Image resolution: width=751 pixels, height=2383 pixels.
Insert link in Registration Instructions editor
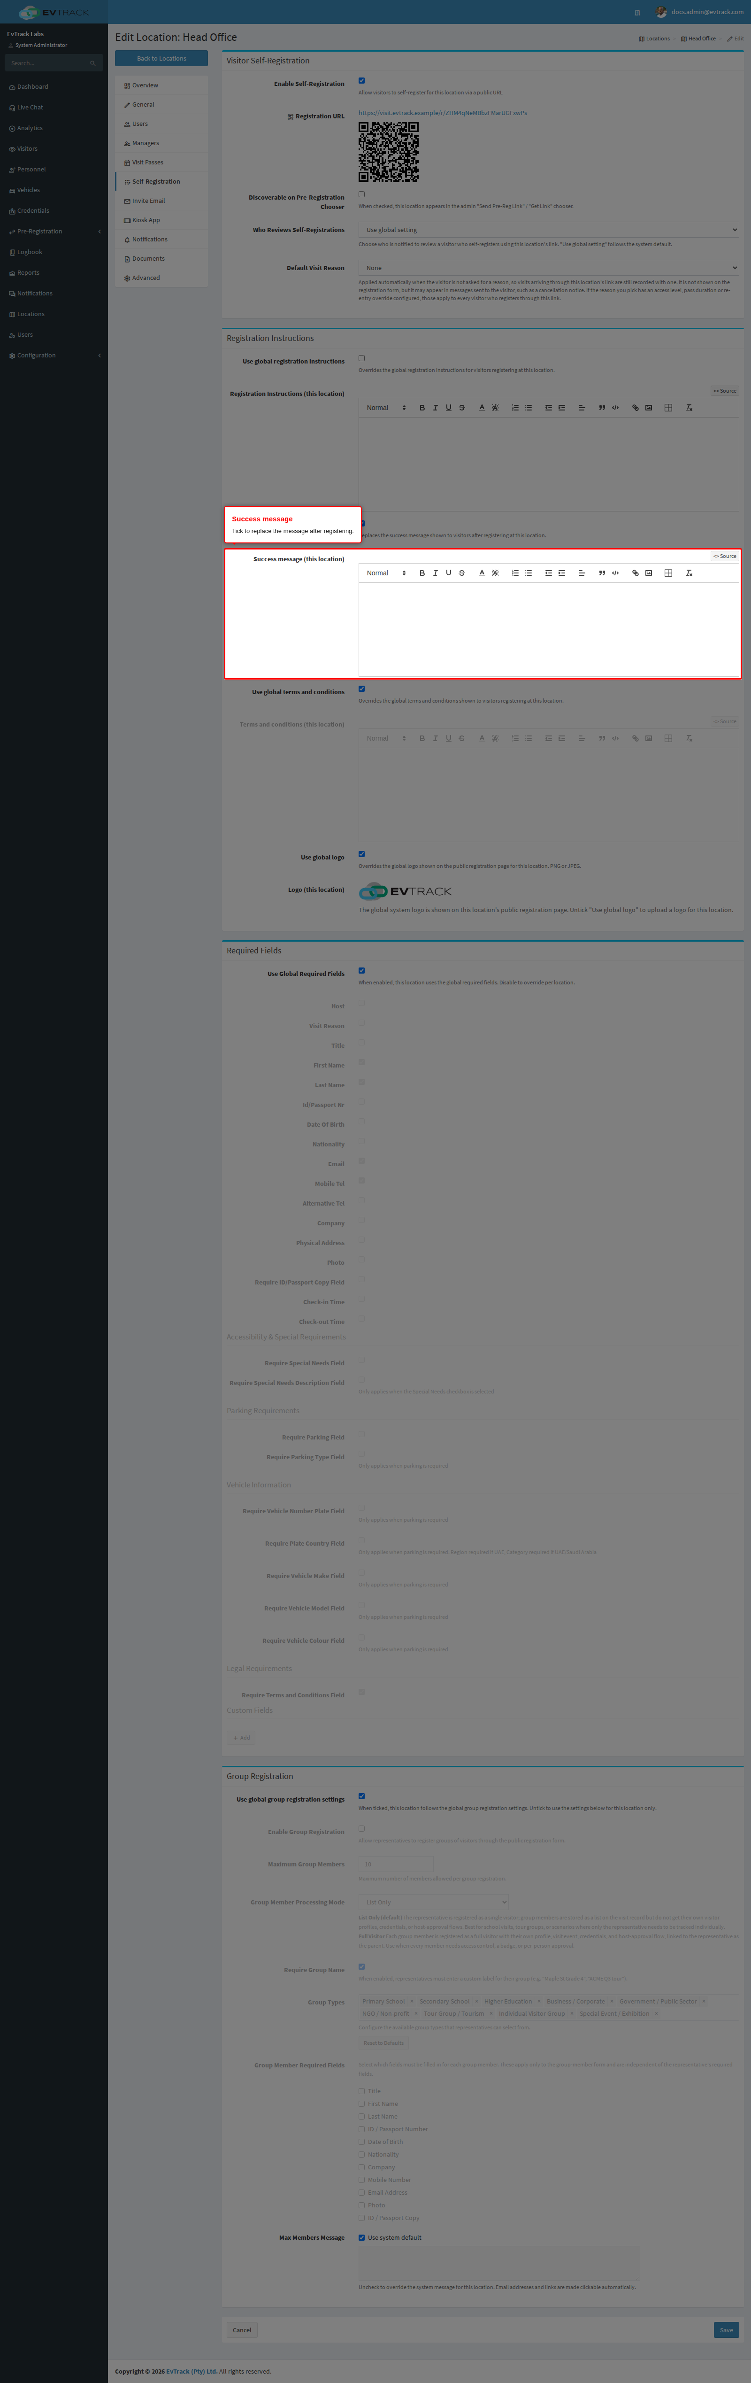click(x=636, y=407)
